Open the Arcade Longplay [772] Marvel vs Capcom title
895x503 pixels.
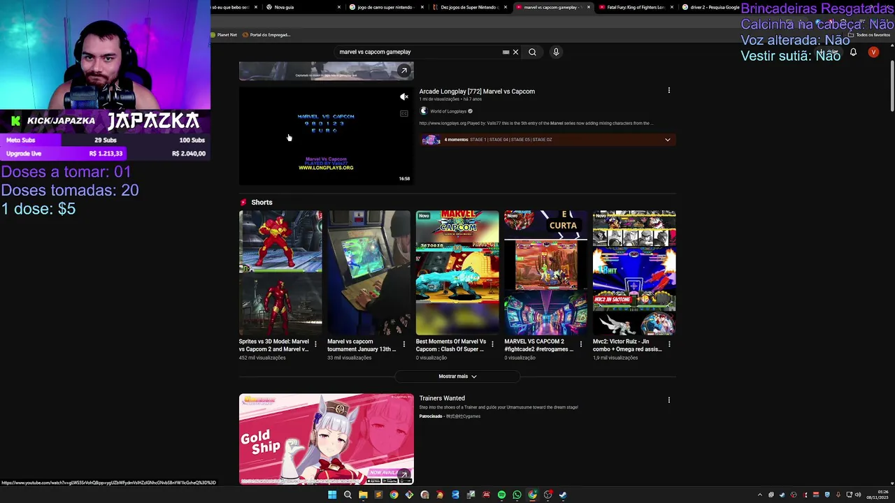point(477,92)
